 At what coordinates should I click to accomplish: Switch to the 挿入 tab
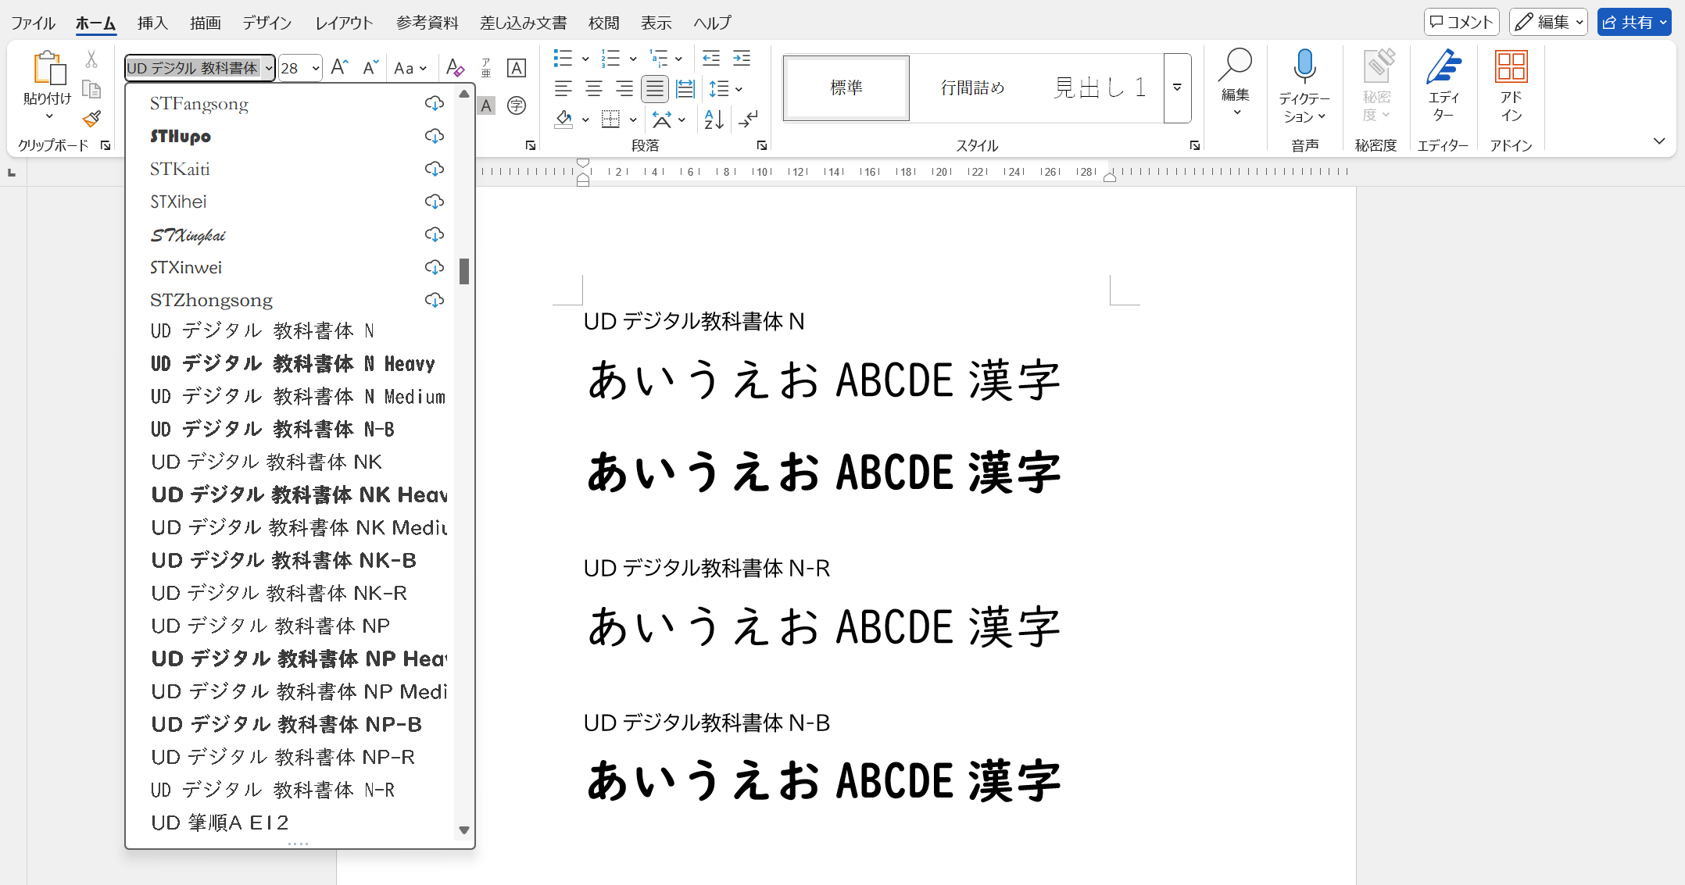point(152,23)
